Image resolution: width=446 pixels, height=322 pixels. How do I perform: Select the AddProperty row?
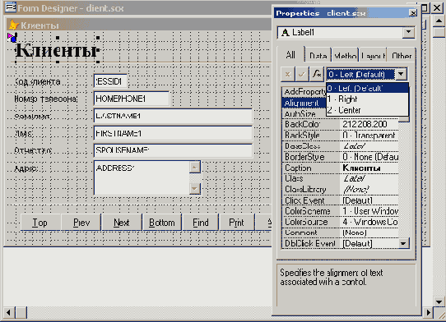(x=304, y=92)
